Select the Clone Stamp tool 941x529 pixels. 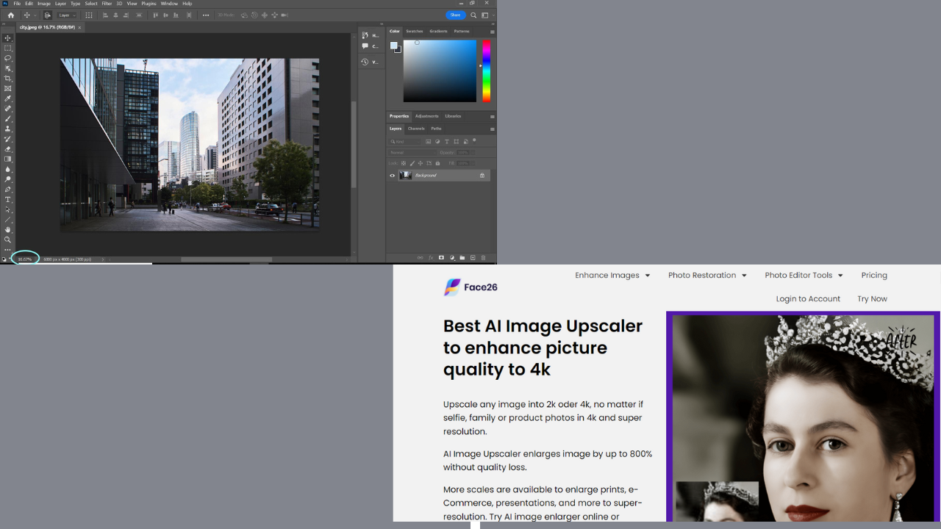coord(8,129)
